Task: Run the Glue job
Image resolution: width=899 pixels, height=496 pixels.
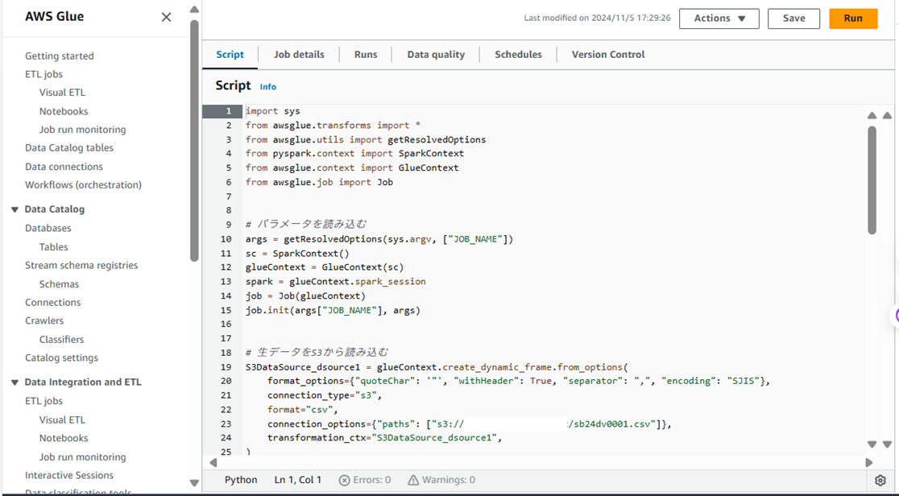Action: coord(853,18)
